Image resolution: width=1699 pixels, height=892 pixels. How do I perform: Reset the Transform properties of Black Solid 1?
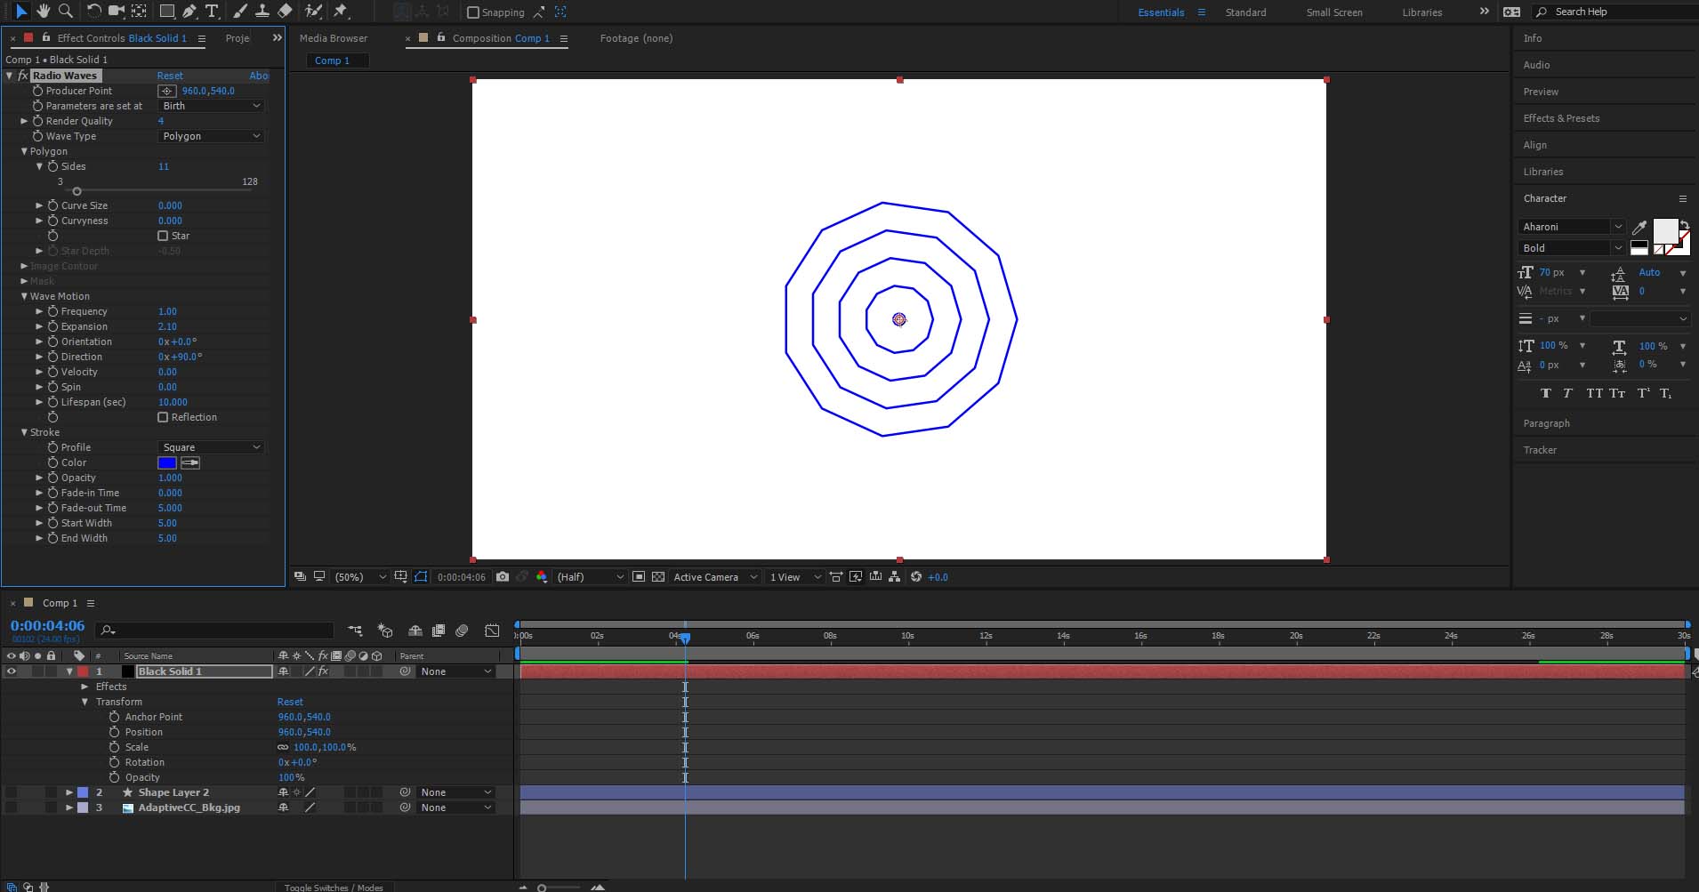[x=290, y=702]
